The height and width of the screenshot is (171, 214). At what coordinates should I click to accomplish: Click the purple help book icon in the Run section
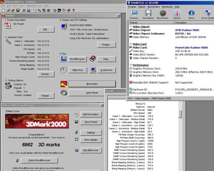click(93, 59)
